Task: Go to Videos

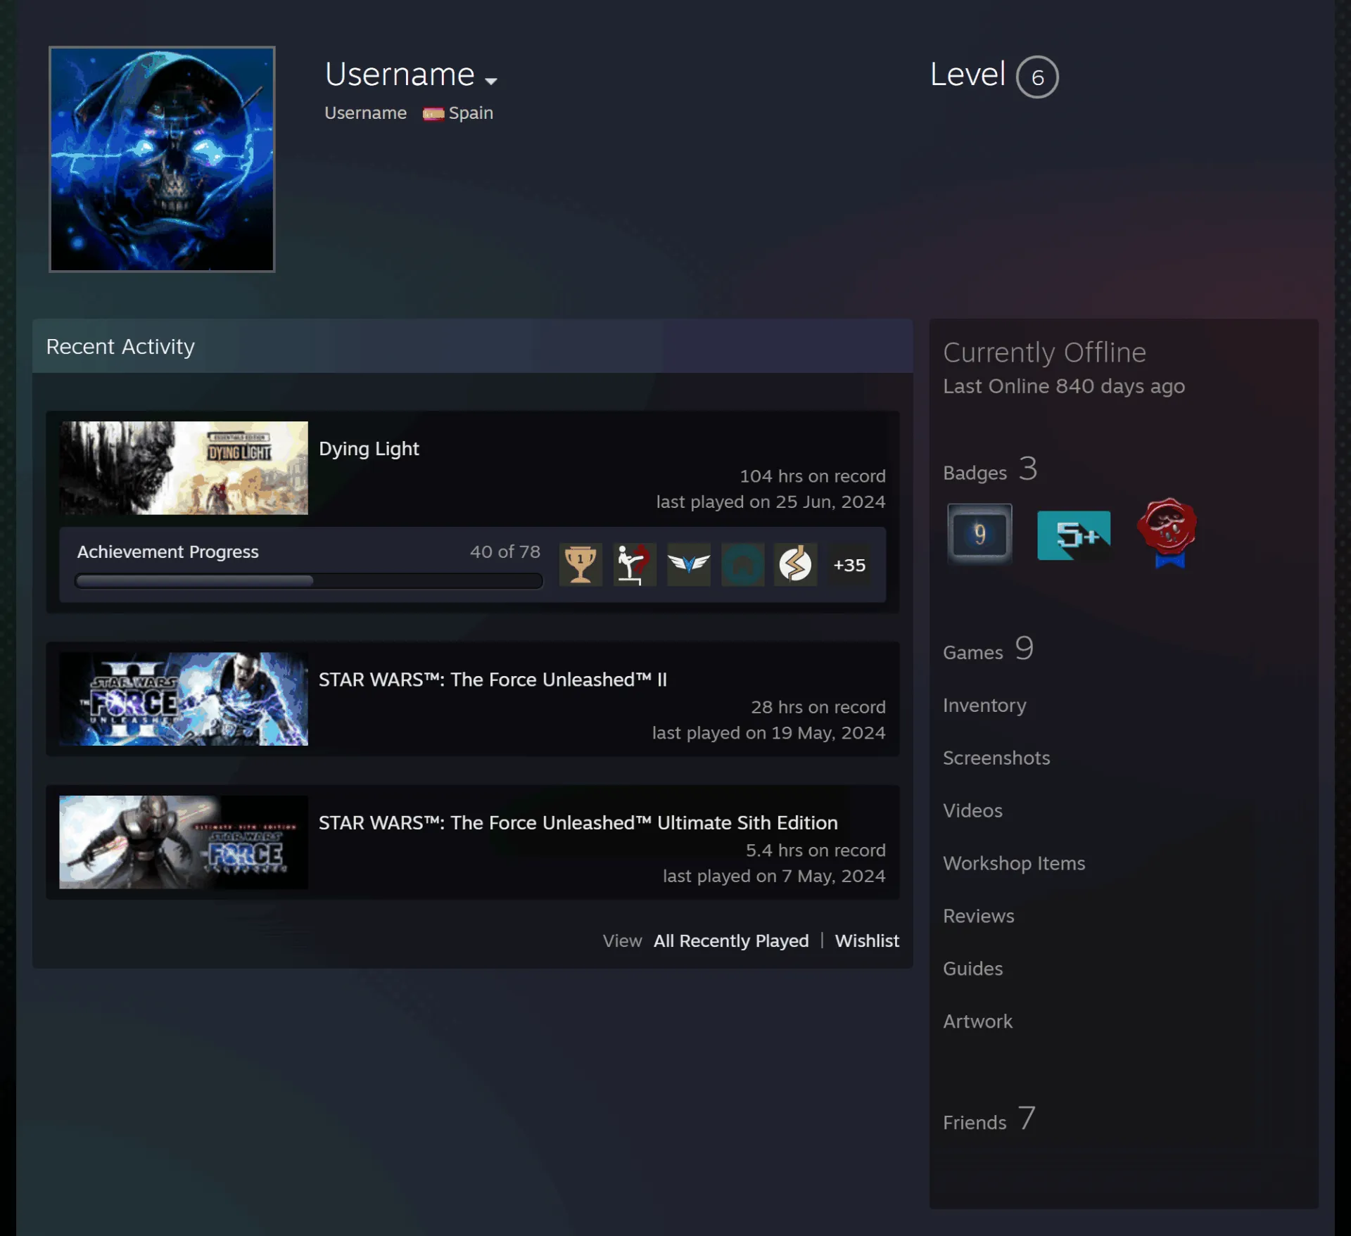Action: [x=972, y=810]
